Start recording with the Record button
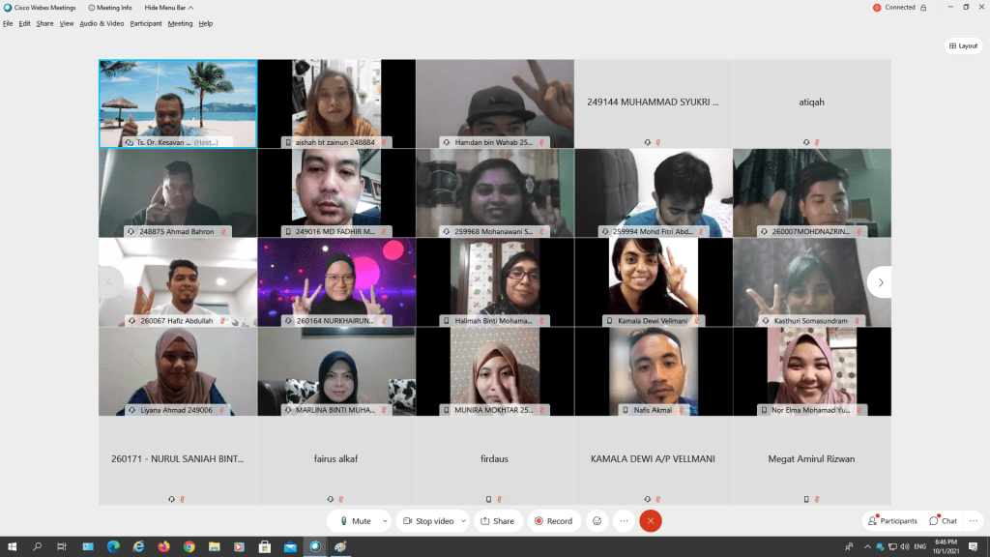 [x=554, y=520]
